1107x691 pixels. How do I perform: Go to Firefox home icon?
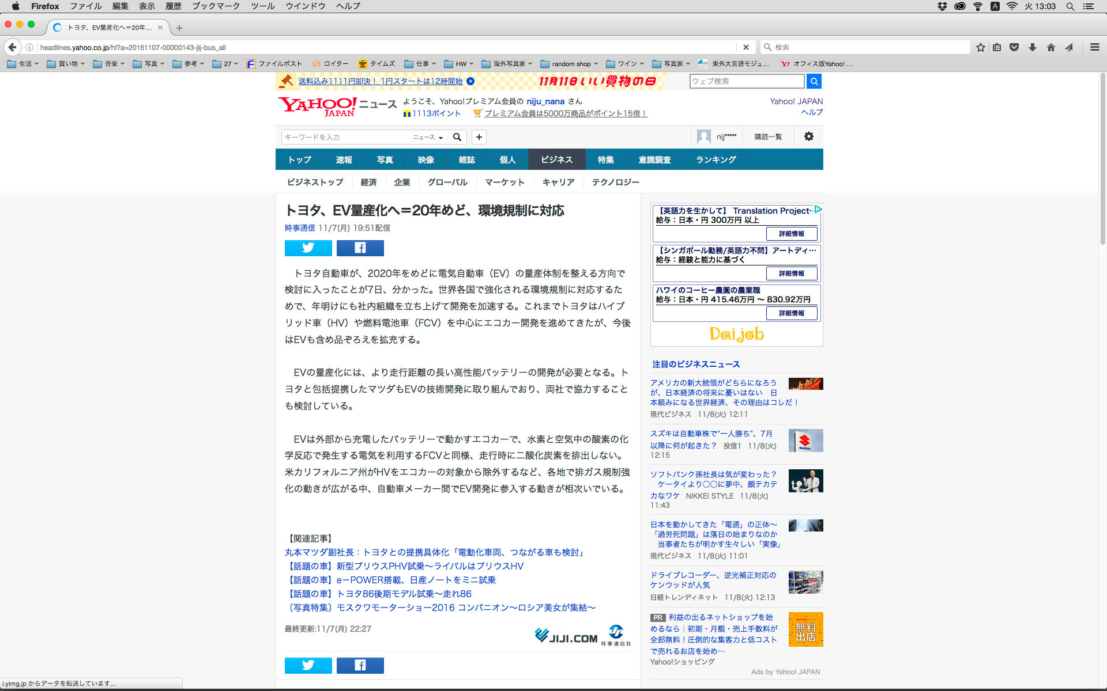pos(1050,47)
